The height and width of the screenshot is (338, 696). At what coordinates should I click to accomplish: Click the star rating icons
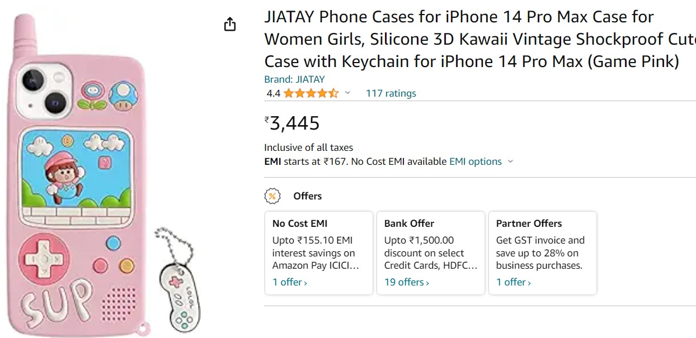(x=311, y=93)
